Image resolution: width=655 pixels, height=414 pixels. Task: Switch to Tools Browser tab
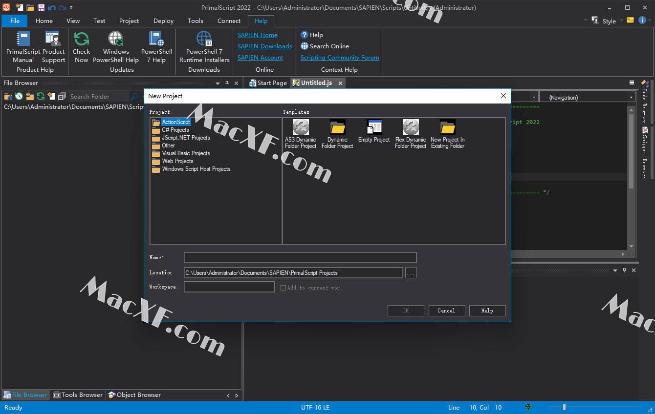tap(78, 394)
